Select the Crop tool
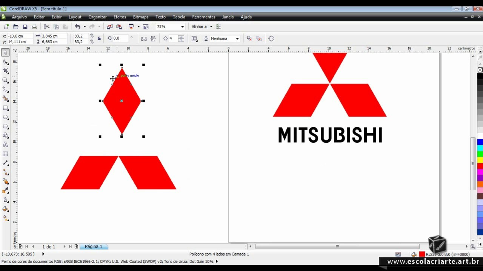 pos(5,71)
